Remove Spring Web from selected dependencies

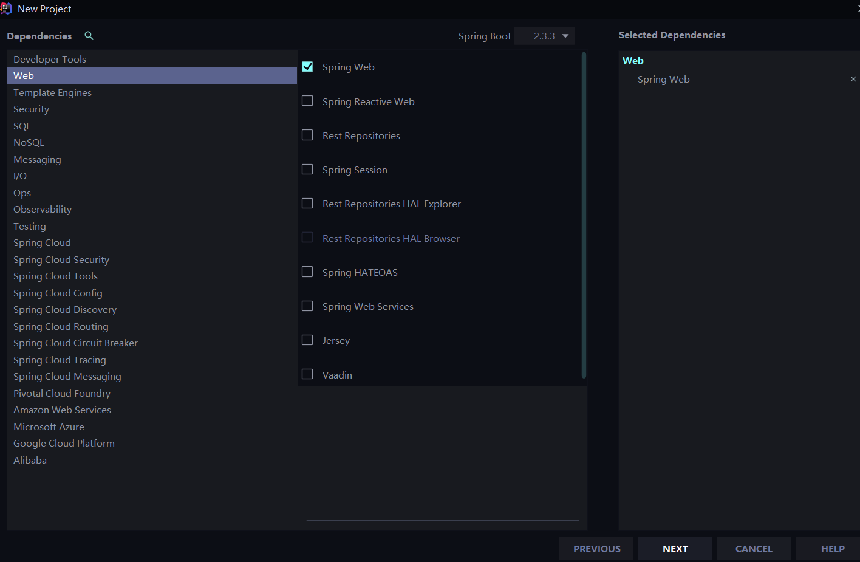click(x=853, y=79)
